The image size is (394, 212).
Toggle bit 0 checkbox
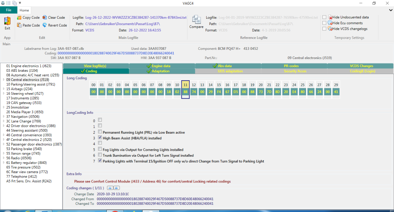100,120
